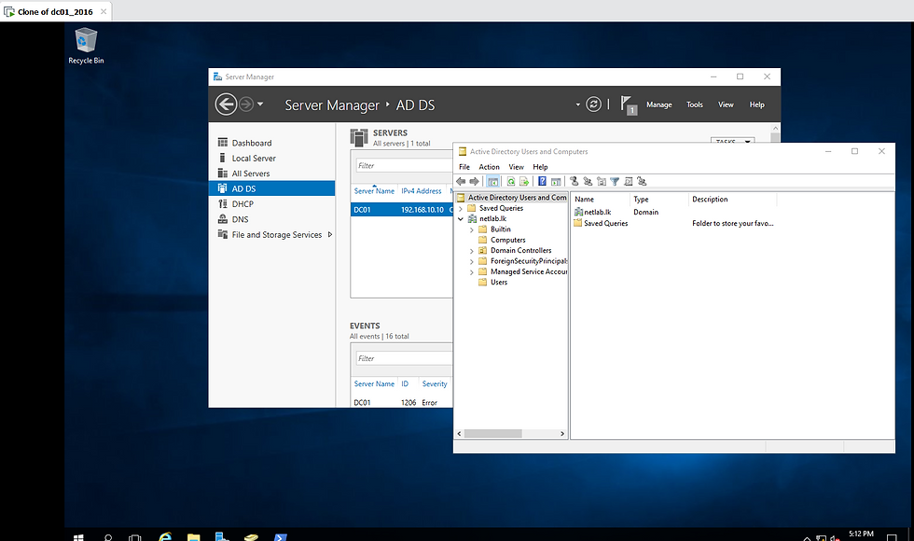Click the taskbar search magnifier icon
Viewport: 914px width, 541px height.
click(108, 537)
